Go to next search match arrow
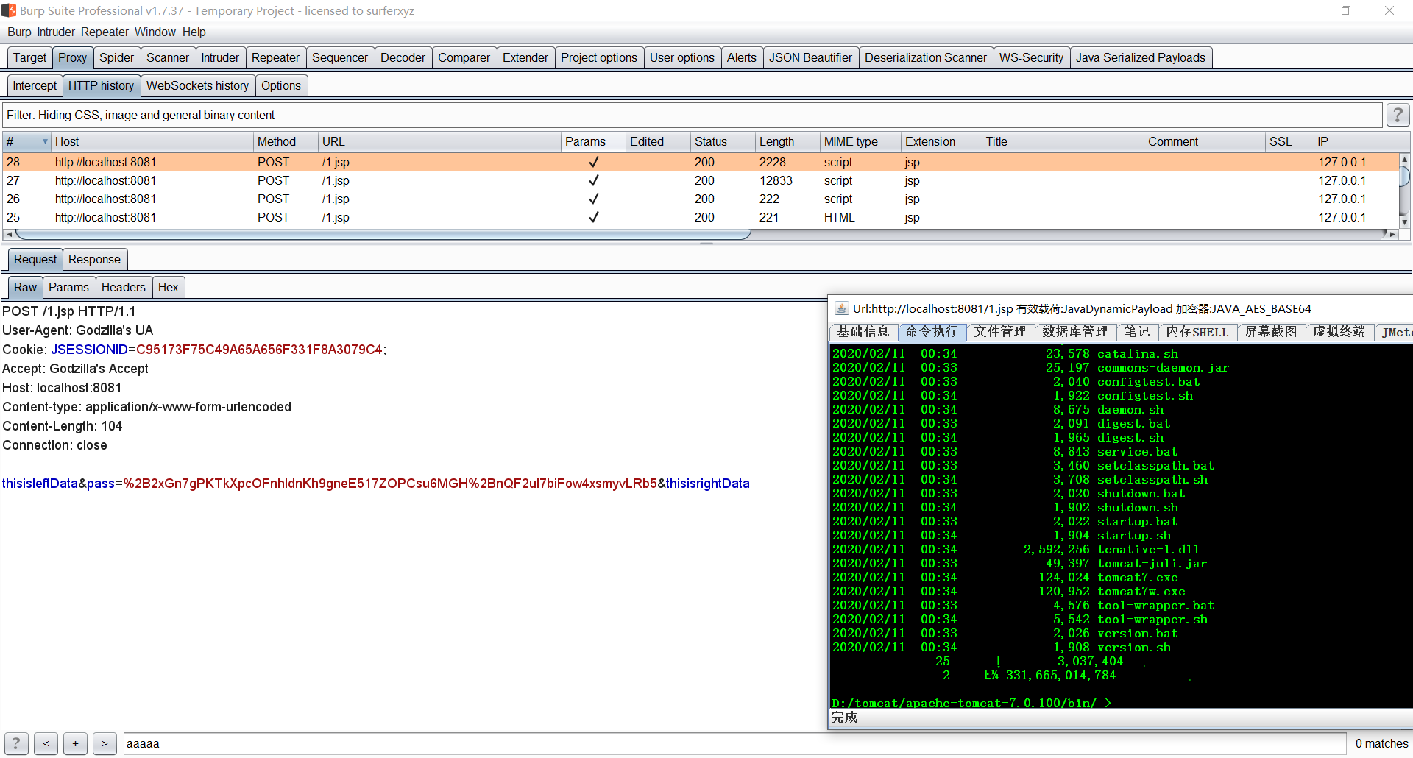The height and width of the screenshot is (758, 1413). (x=105, y=743)
